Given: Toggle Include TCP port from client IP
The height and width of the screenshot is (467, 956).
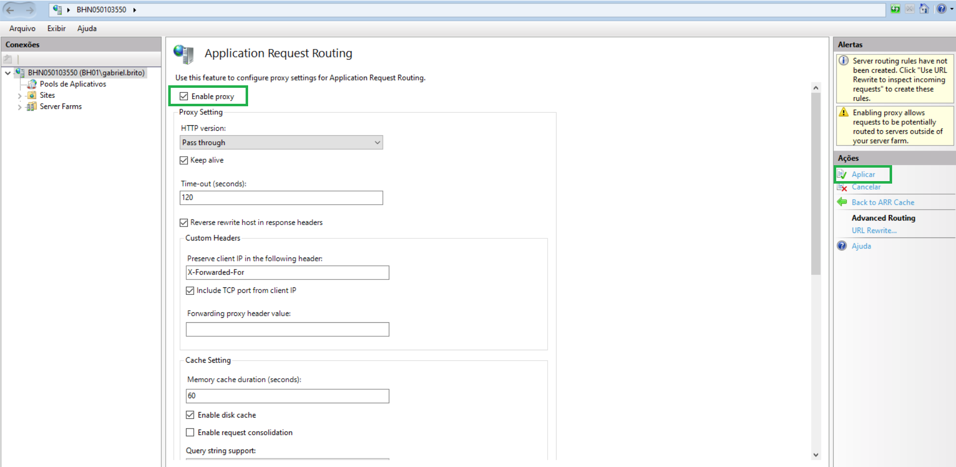Looking at the screenshot, I should point(190,290).
